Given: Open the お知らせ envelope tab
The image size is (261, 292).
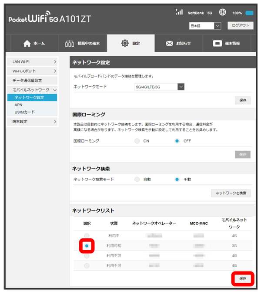Looking at the screenshot, I should pos(178,43).
